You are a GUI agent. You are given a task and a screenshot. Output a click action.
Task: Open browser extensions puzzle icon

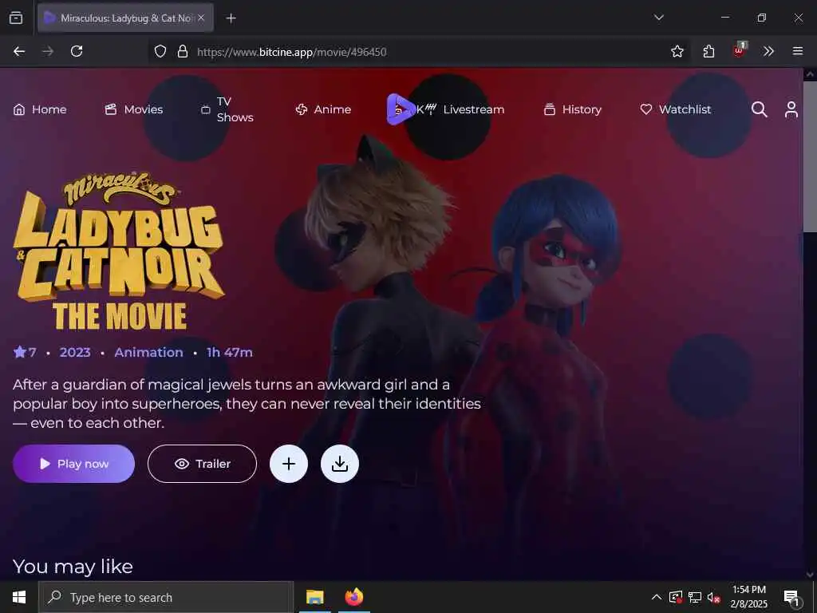click(x=708, y=51)
